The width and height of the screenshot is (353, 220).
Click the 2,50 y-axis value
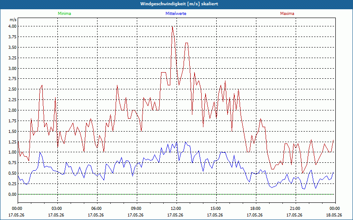12,89
